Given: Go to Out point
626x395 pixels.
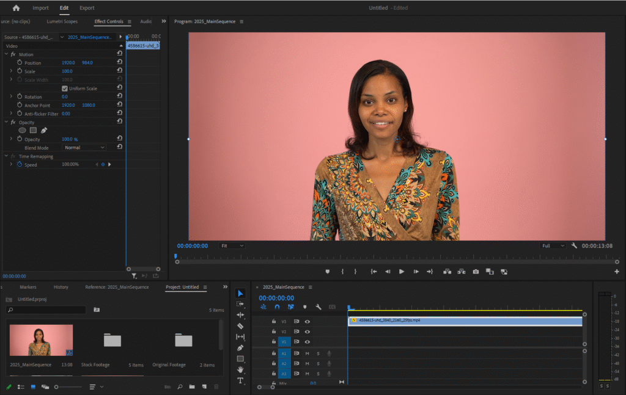Looking at the screenshot, I should tap(430, 272).
